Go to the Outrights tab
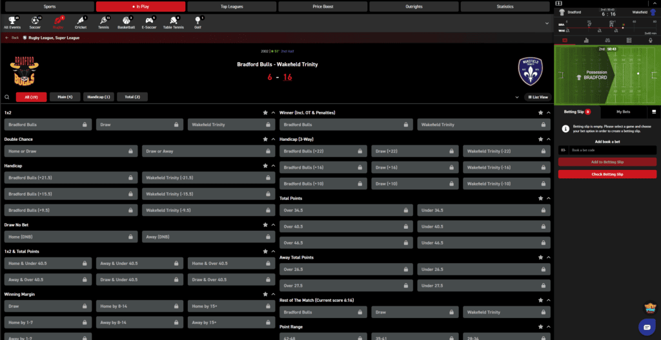The height and width of the screenshot is (340, 661). tap(414, 6)
